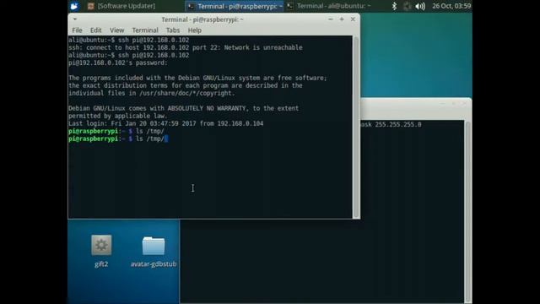Open the volume speaker tray icon
Screen dimensions: 540x304
420,6
